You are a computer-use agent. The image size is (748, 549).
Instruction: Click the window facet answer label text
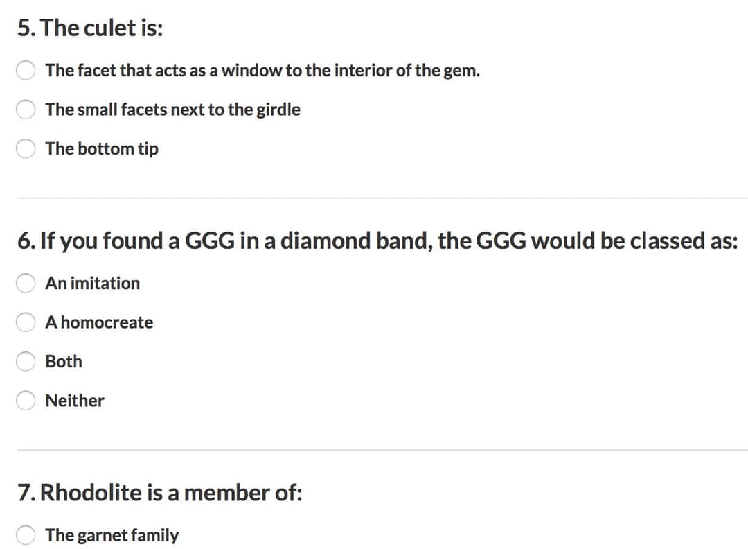261,70
